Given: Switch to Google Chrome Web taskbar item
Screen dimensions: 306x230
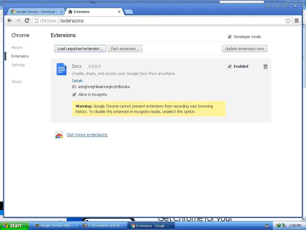Looking at the screenshot, I should pos(55,226).
